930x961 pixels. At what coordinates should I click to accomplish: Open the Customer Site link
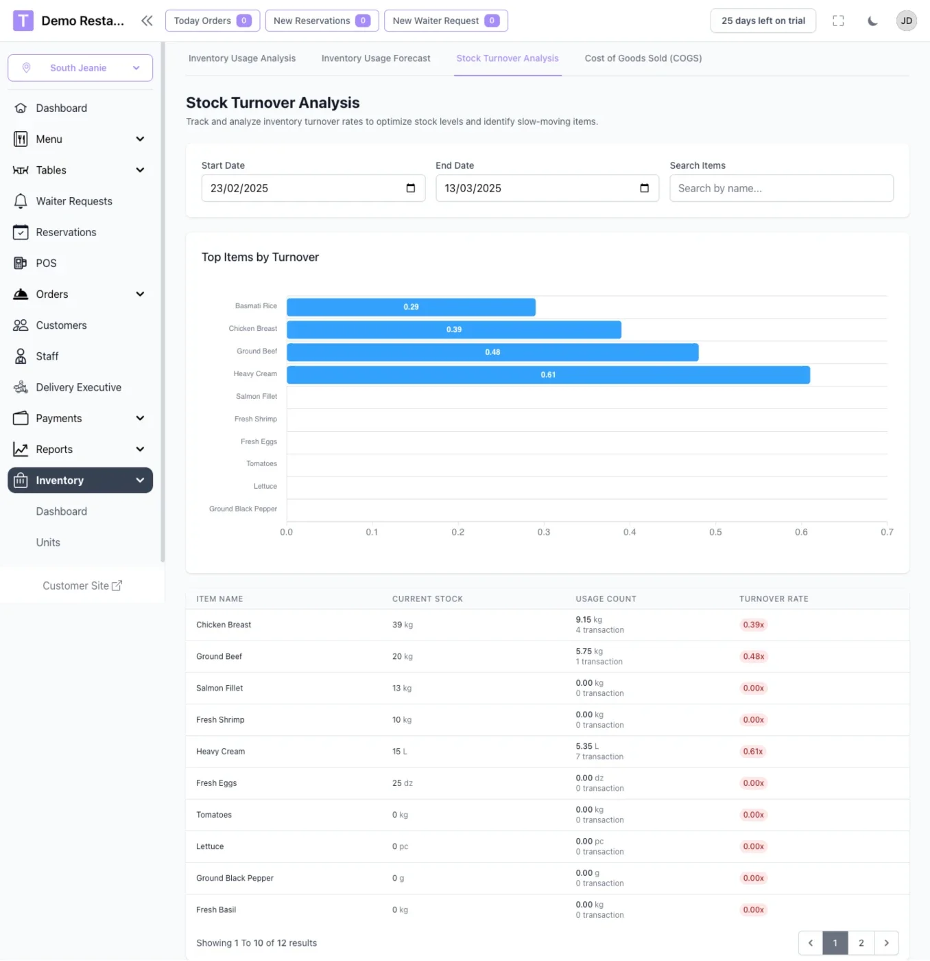(x=82, y=586)
